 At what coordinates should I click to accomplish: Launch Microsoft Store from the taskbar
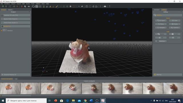tap(61, 100)
